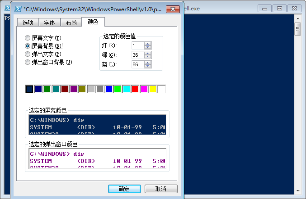
Task: Switch to the 选项 tab
Action: (x=28, y=23)
